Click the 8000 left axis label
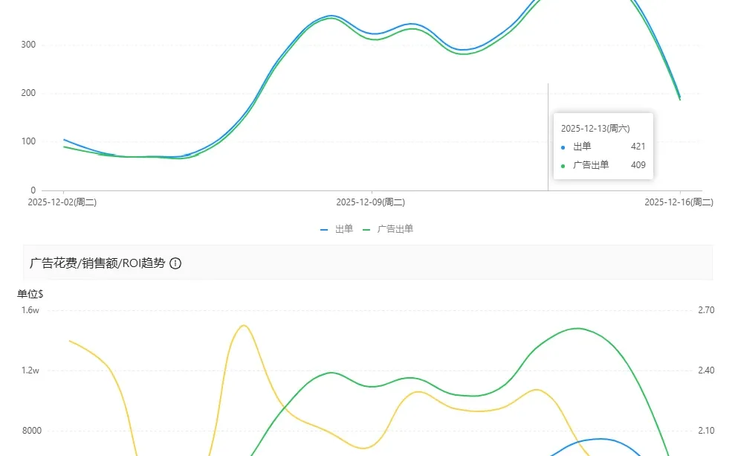The height and width of the screenshot is (456, 735). pyautogui.click(x=32, y=431)
